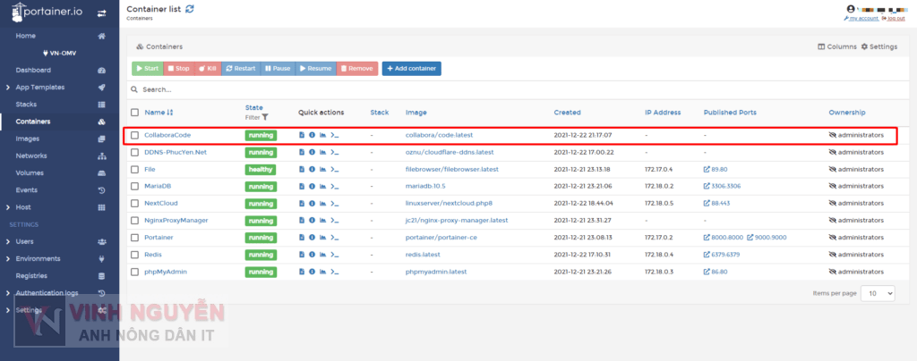Open inspect icon for NginxProxyManager container
The height and width of the screenshot is (361, 917).
tap(312, 221)
